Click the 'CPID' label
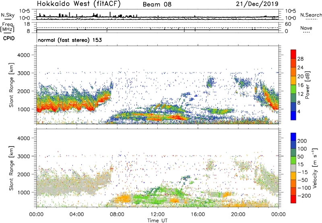The image size is (322, 223). point(9,38)
